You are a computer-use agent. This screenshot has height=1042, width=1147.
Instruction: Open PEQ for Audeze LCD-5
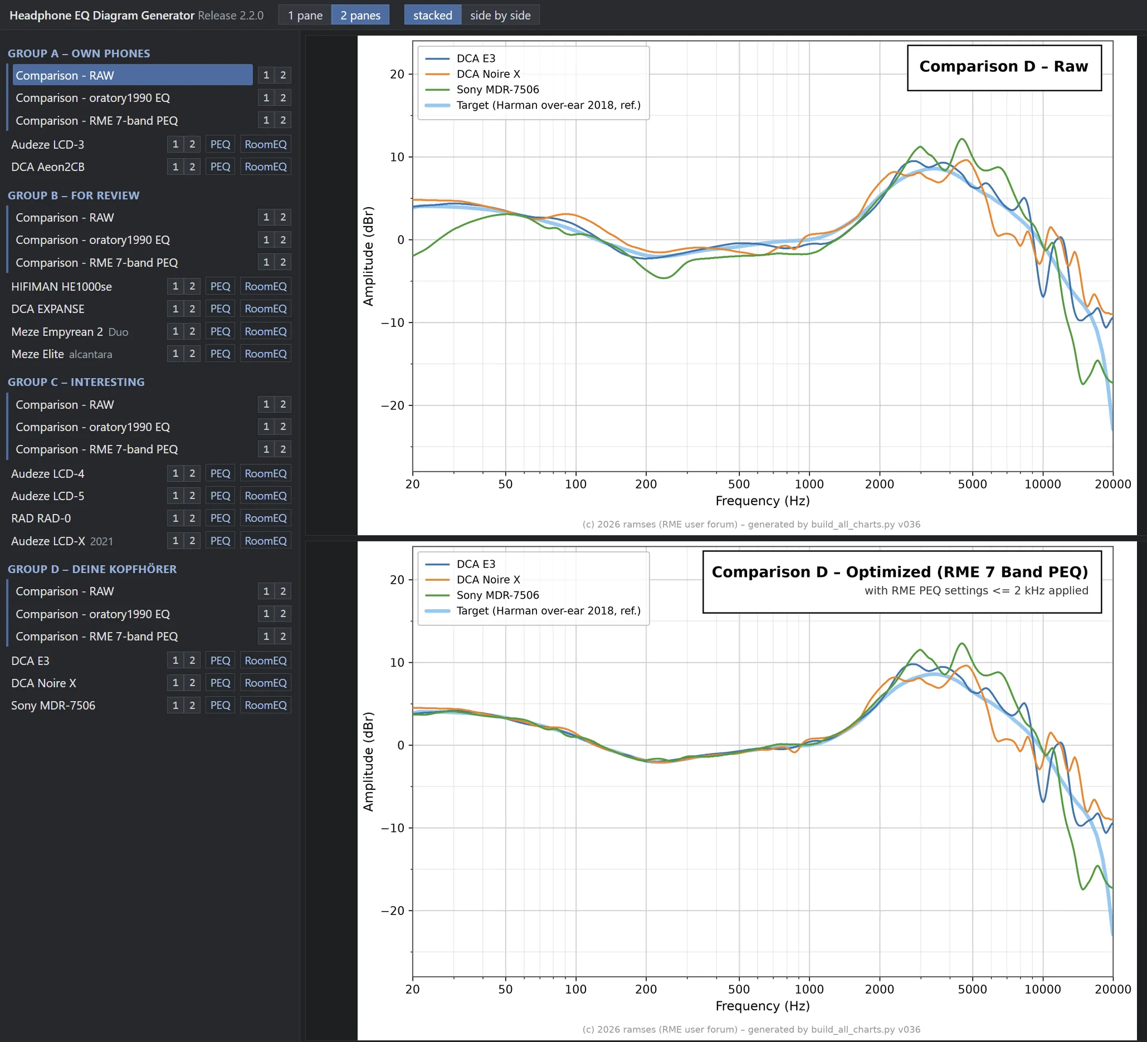coord(220,496)
